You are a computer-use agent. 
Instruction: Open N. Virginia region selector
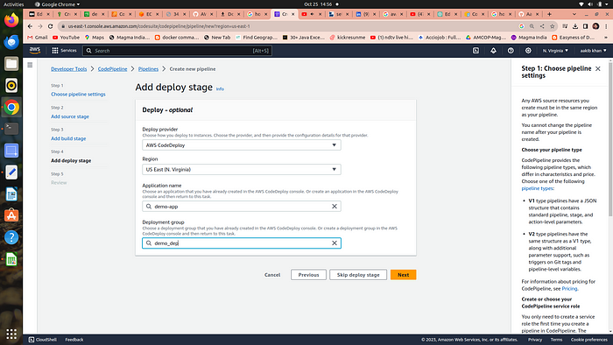[555, 51]
